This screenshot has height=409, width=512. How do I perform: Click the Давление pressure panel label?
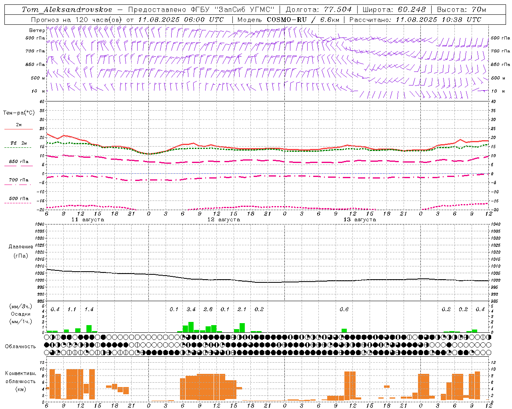click(21, 247)
